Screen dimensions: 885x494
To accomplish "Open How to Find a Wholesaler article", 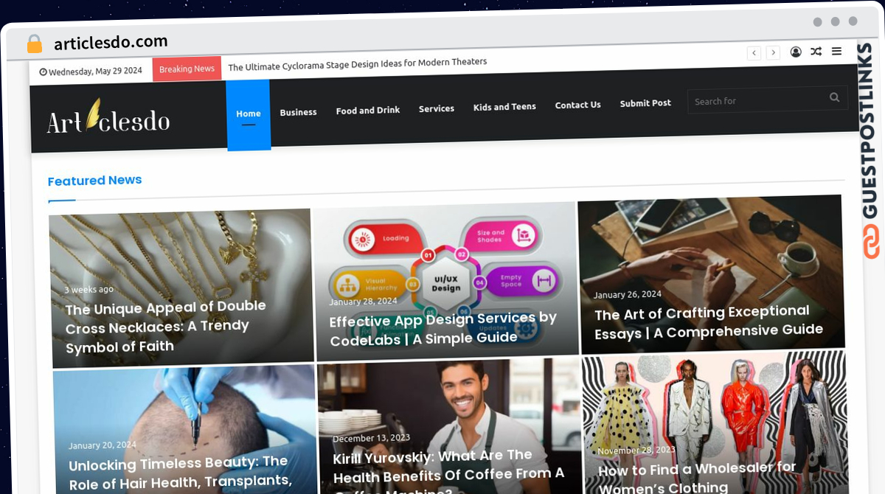I will (x=697, y=476).
